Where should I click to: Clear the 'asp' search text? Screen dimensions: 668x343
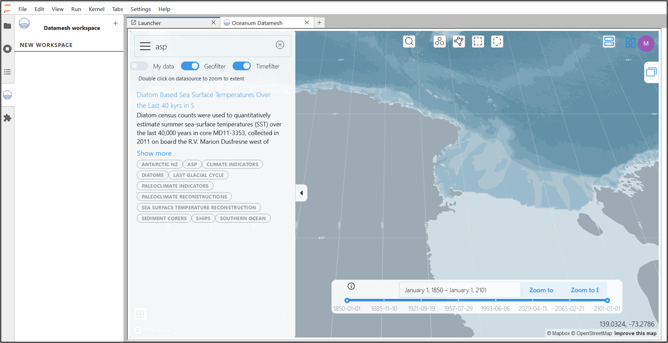(280, 45)
